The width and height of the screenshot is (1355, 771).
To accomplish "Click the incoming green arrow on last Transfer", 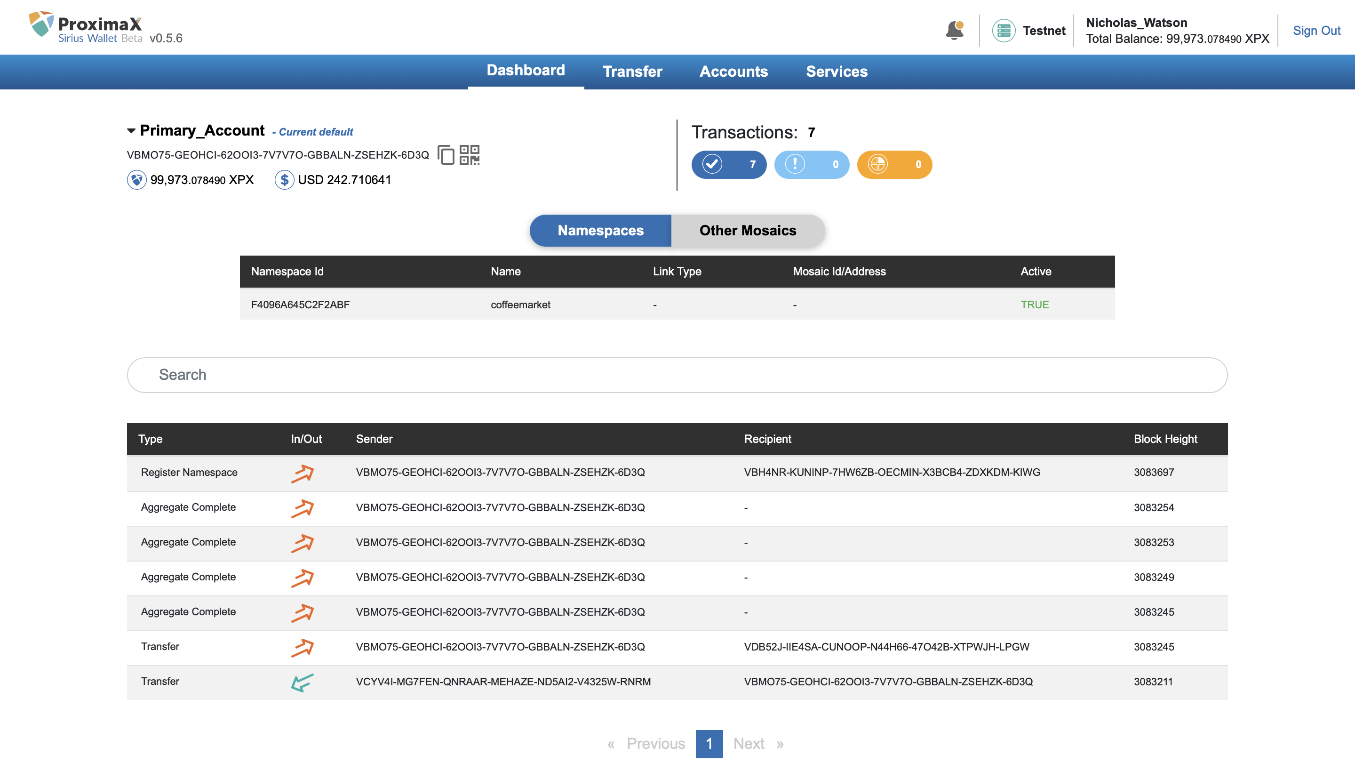I will point(302,682).
